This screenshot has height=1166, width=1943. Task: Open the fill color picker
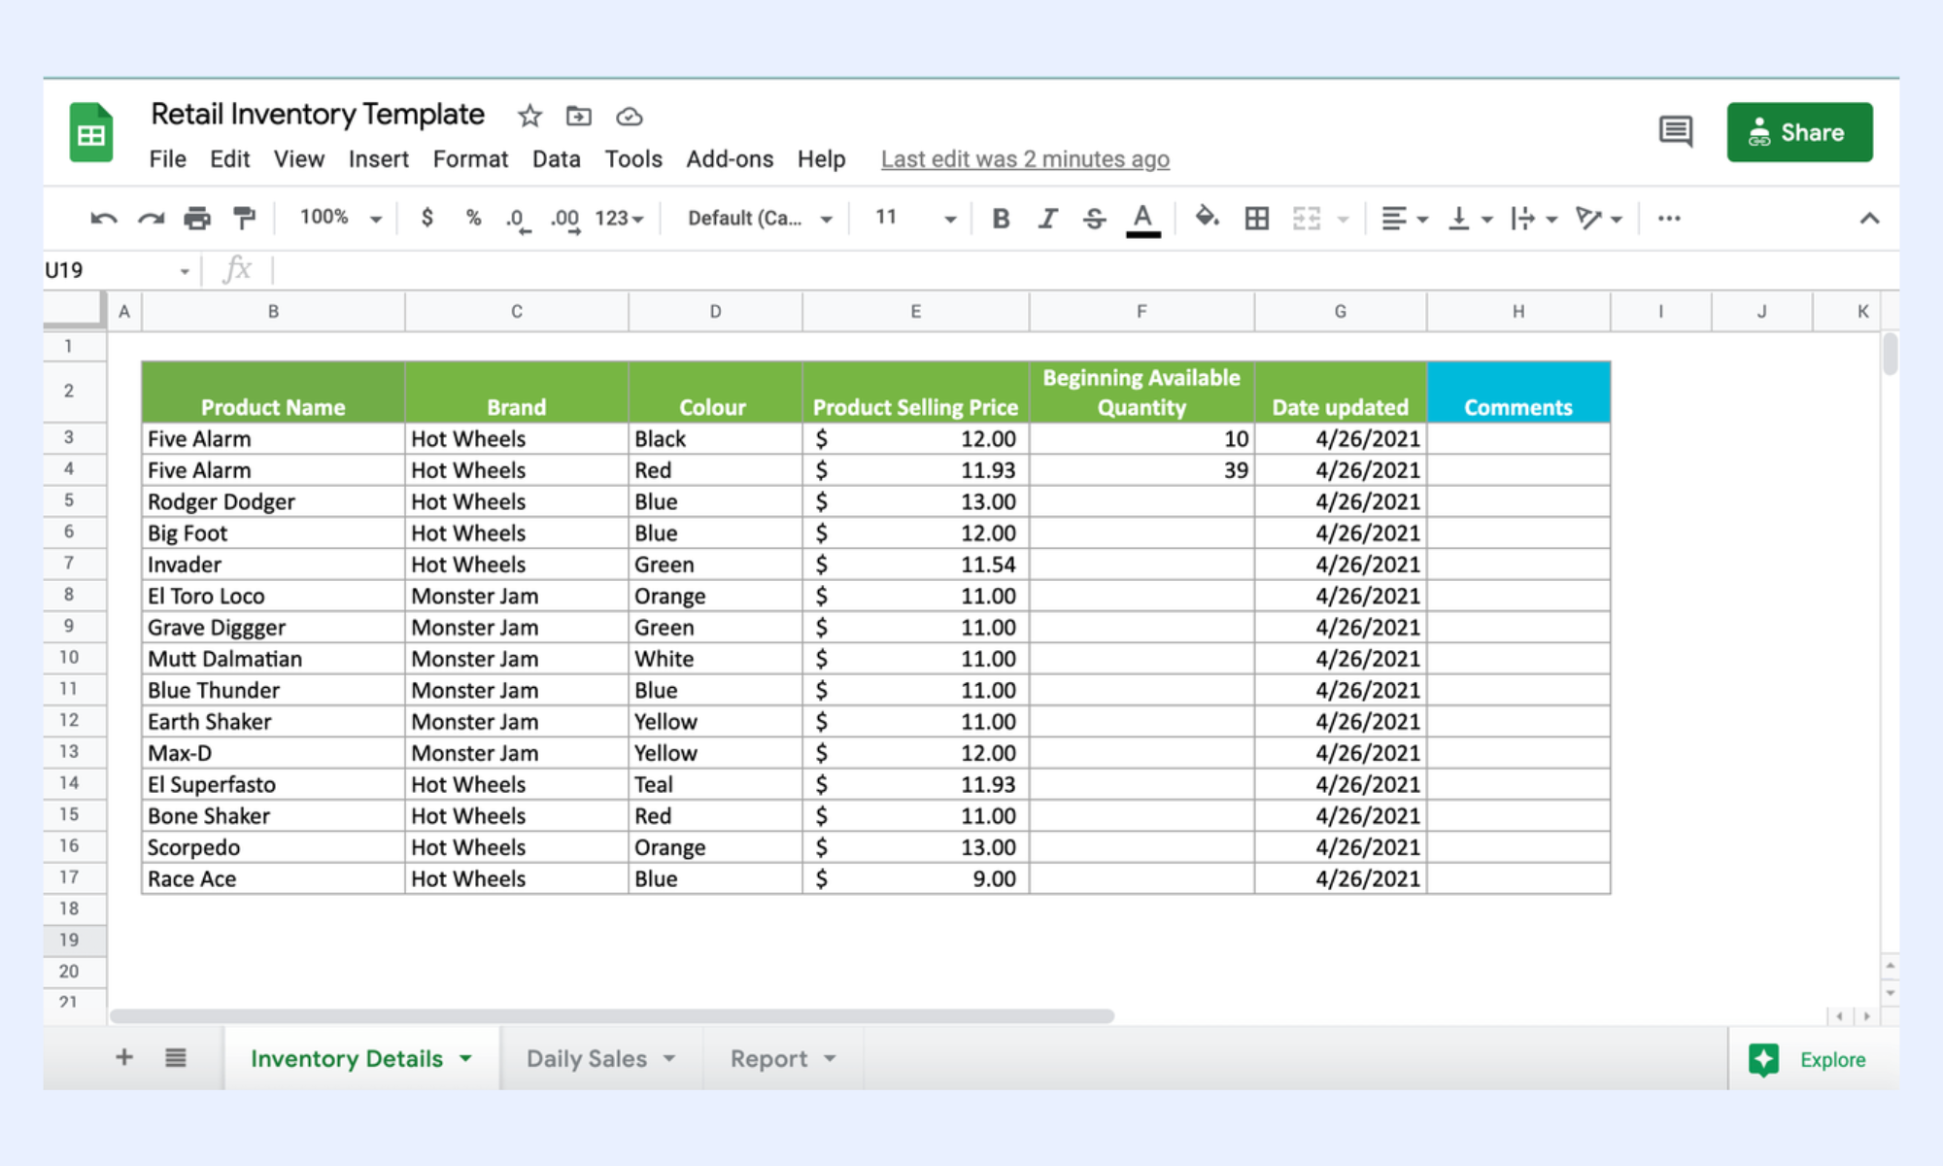tap(1207, 218)
